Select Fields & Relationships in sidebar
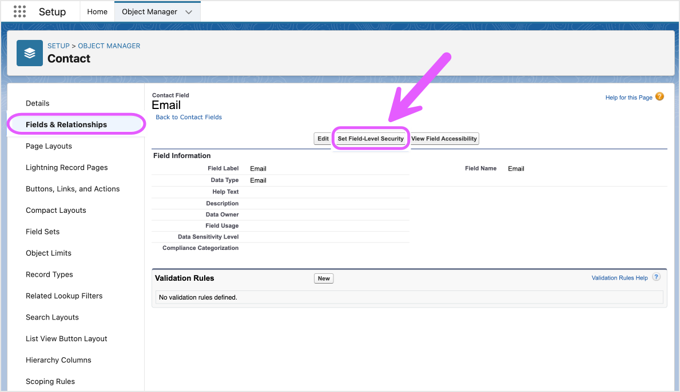The width and height of the screenshot is (680, 392). pos(66,124)
